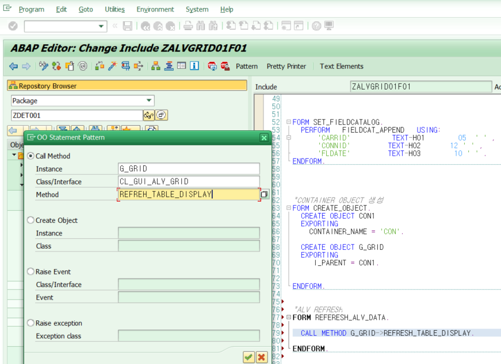Open the command field dropdown arrow
Viewport: 501px width, 364px height.
pos(101,26)
